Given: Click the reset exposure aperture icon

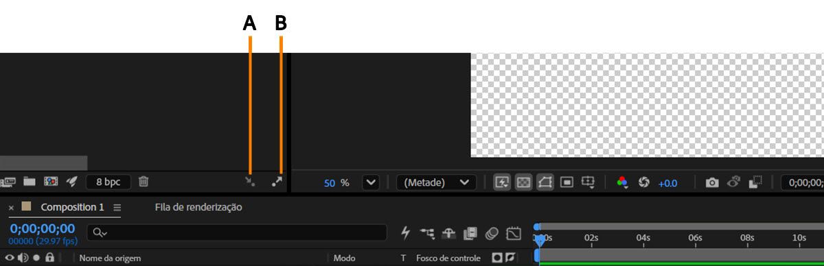Looking at the screenshot, I should [x=644, y=182].
